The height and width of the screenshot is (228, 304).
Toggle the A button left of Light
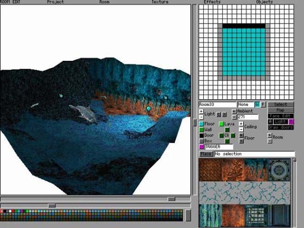(x=271, y=122)
